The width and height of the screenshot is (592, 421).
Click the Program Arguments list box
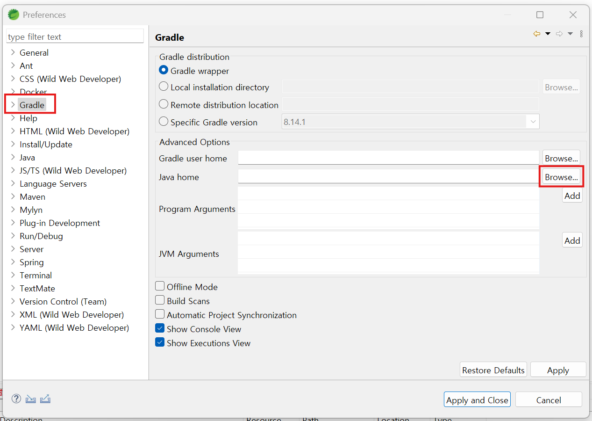tap(389, 208)
